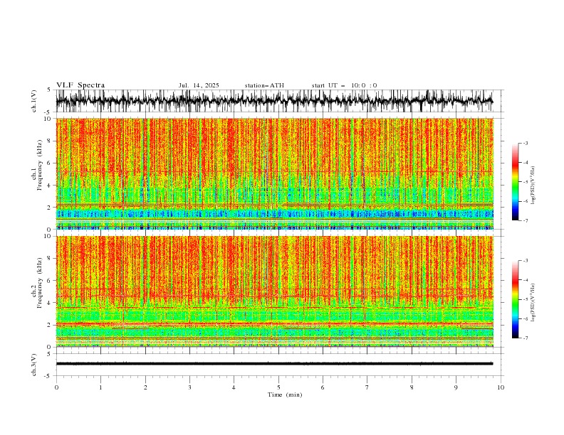This screenshot has width=564, height=435.
Task: Click time axis tick label 2
Action: [145, 387]
